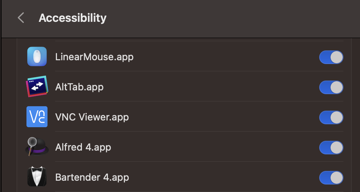This screenshot has height=192, width=360.
Task: Click empty header area right of Accessibility title
Action: point(226,18)
